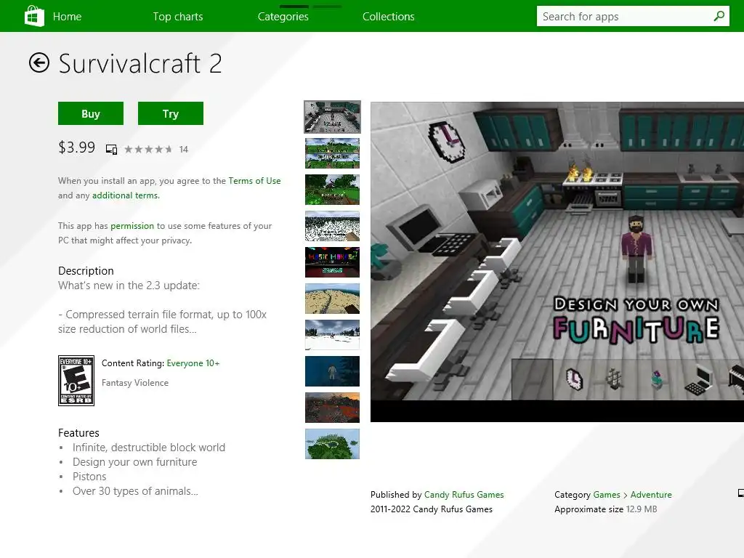Click the Description heading

click(86, 271)
